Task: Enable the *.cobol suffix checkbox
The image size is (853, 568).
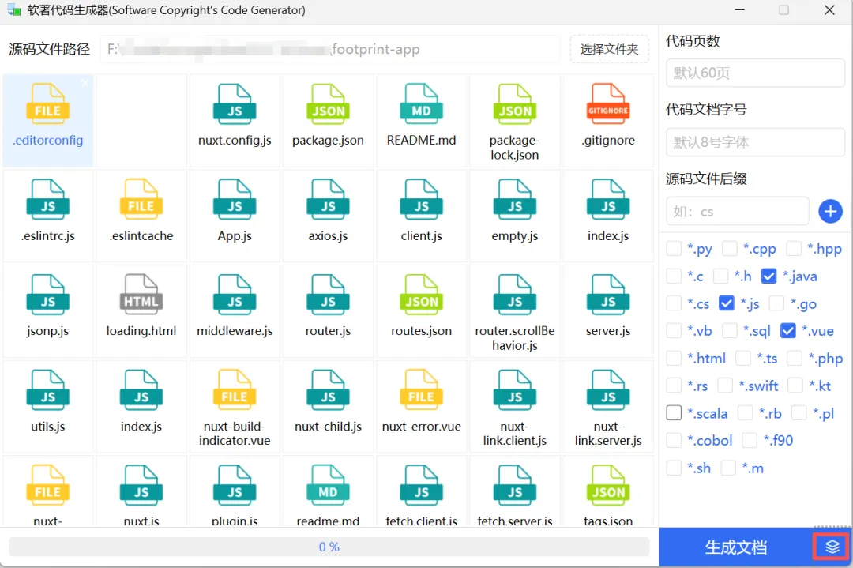Action: pos(674,440)
